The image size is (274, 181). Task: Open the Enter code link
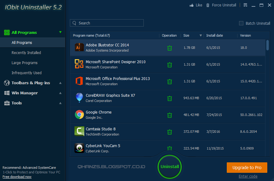(x=248, y=176)
